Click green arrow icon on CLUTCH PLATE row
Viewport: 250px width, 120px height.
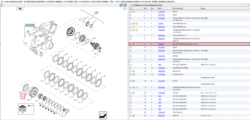[133, 74]
